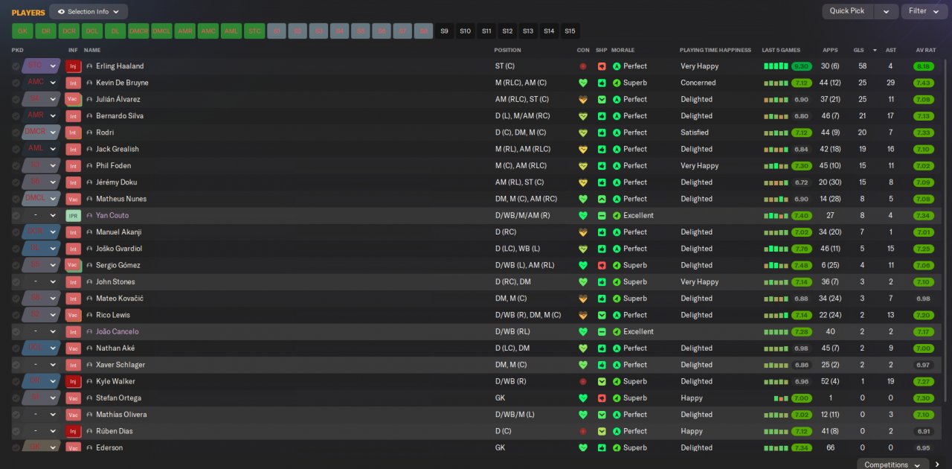Click Erling Haaland's last 5 games form bars

pyautogui.click(x=776, y=66)
